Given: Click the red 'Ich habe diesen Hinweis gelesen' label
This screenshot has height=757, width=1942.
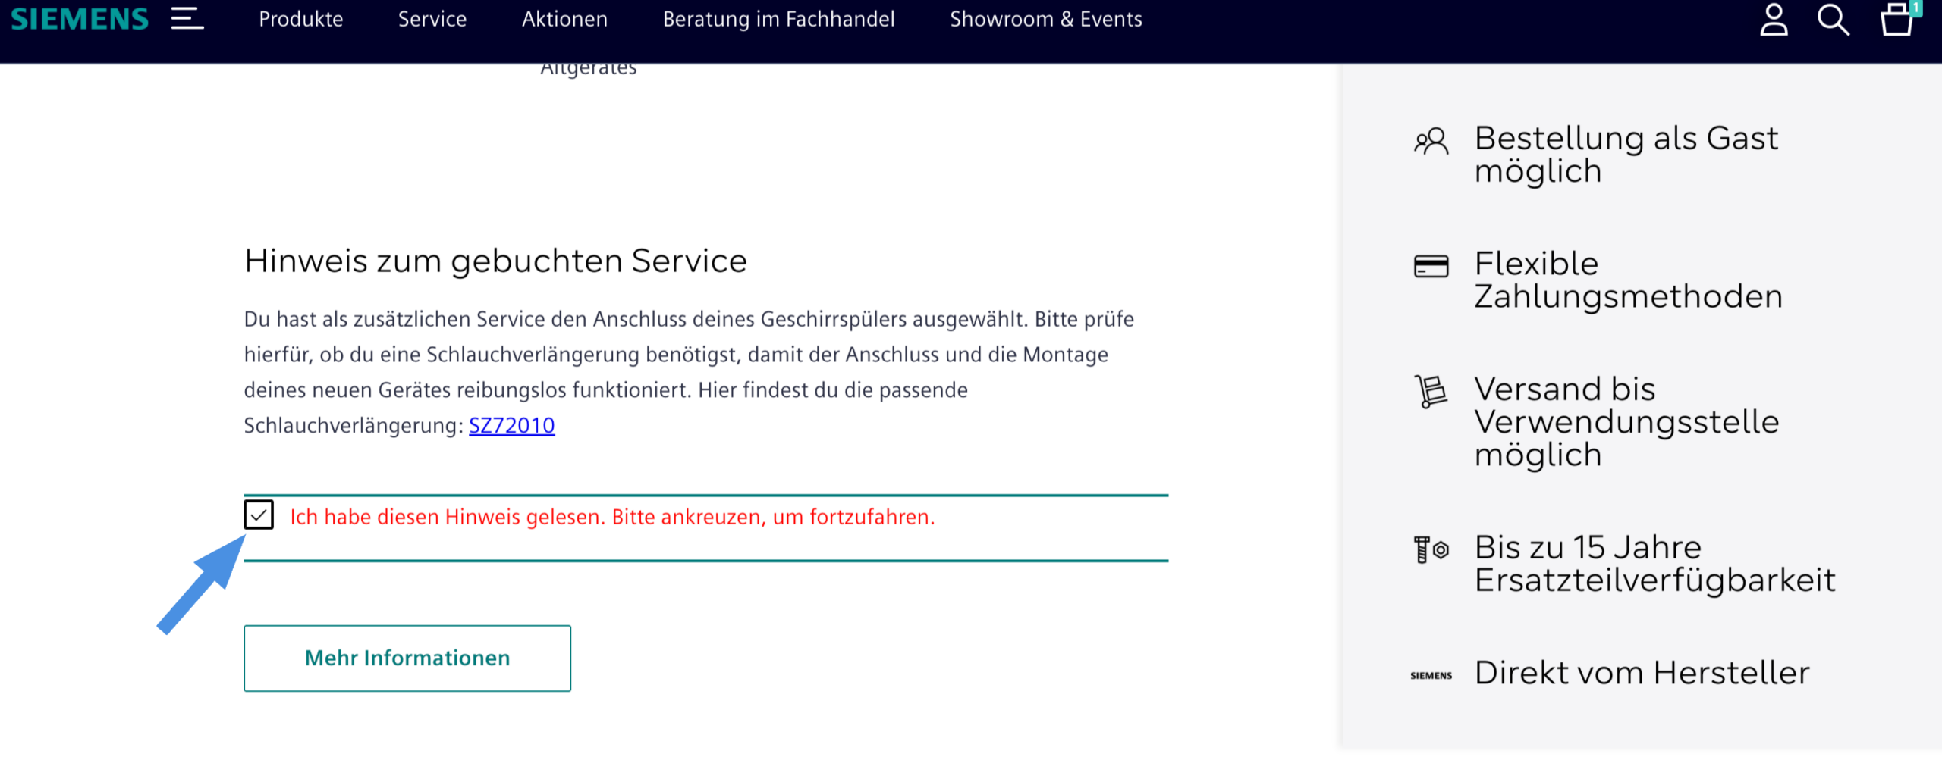Looking at the screenshot, I should [612, 517].
